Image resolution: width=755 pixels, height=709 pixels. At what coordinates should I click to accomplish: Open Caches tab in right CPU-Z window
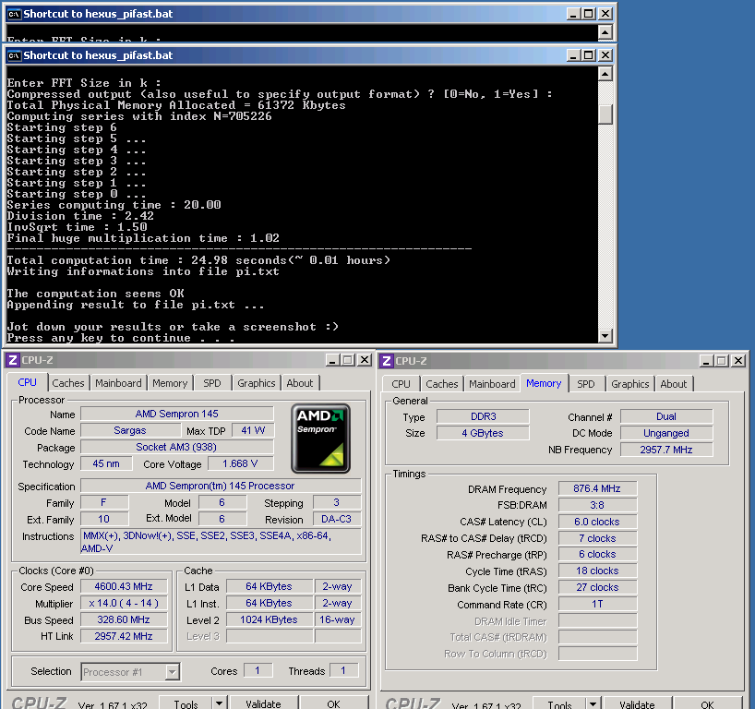442,384
